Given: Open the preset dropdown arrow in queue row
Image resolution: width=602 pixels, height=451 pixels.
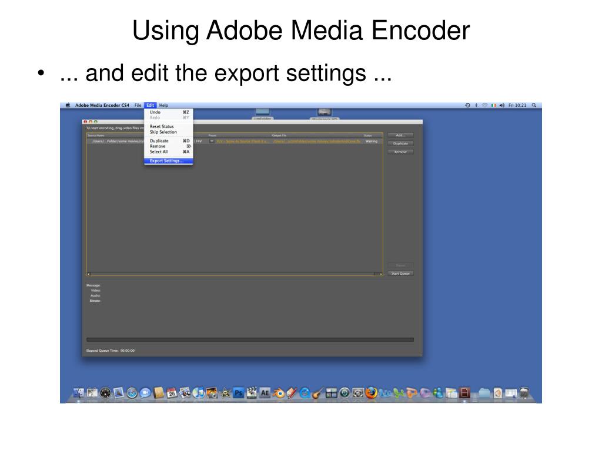Looking at the screenshot, I should (x=212, y=142).
